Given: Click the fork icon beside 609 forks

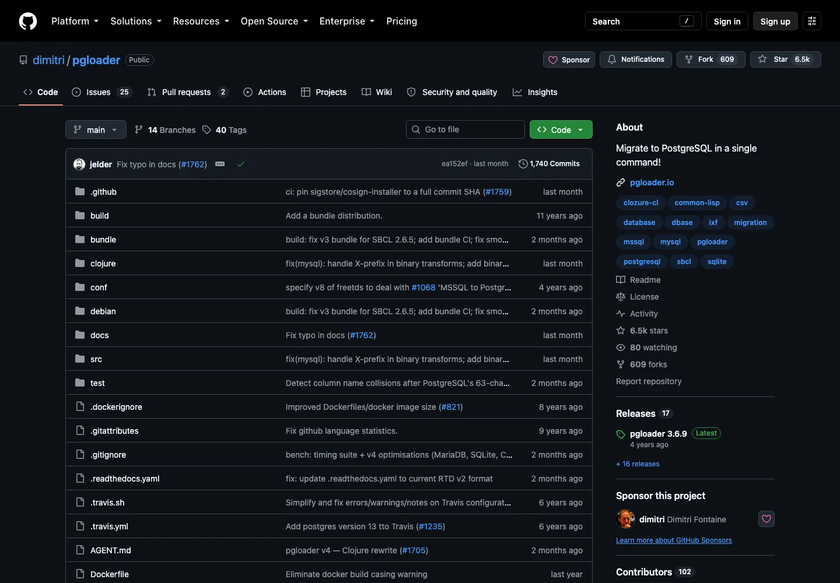Looking at the screenshot, I should pos(621,364).
